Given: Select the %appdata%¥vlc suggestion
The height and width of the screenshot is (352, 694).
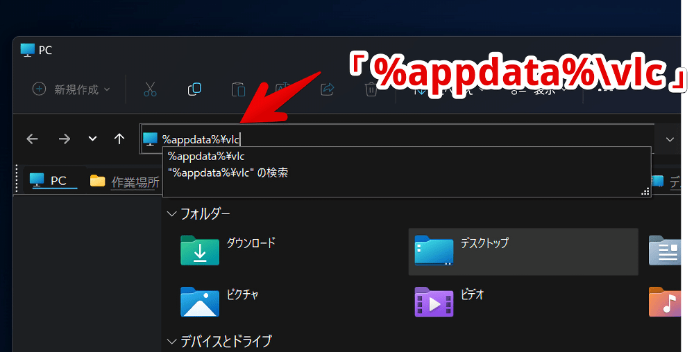Looking at the screenshot, I should click(x=407, y=157).
